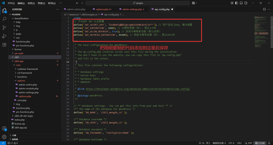Open the 选择(S) menu
Image resolution: width=273 pixels, height=145 pixels.
click(31, 3)
